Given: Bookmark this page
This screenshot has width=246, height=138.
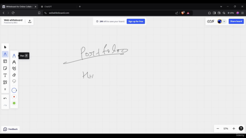Looking at the screenshot, I should (39, 13).
